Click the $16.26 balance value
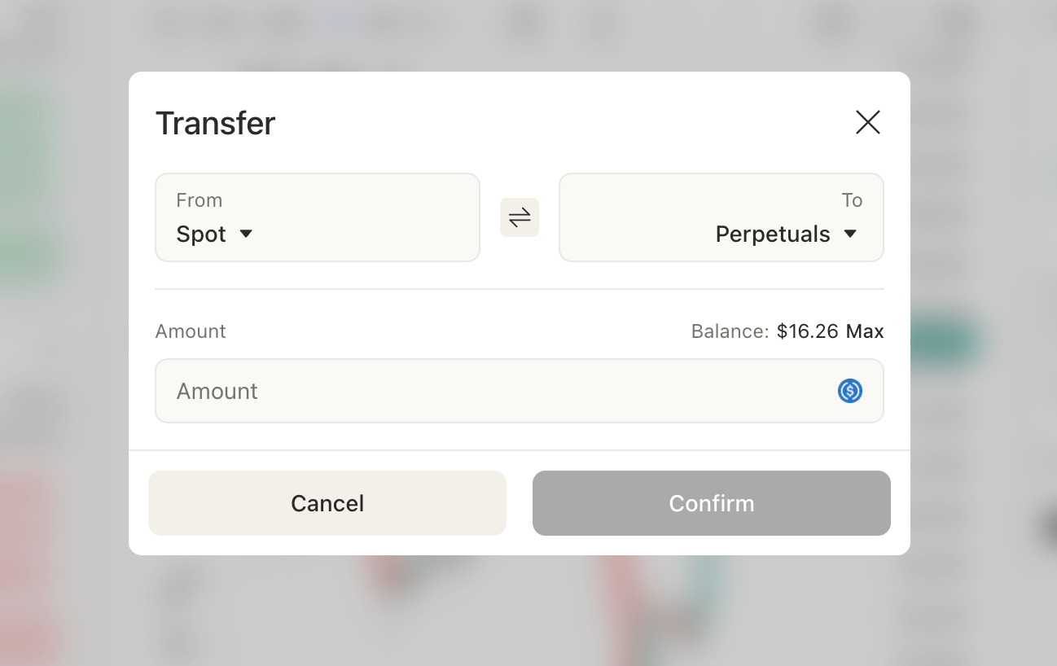1057x666 pixels. pos(808,331)
